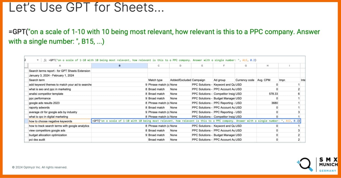Select the 'ppc performance' search term cell
341x178 pixels.
tap(60, 98)
